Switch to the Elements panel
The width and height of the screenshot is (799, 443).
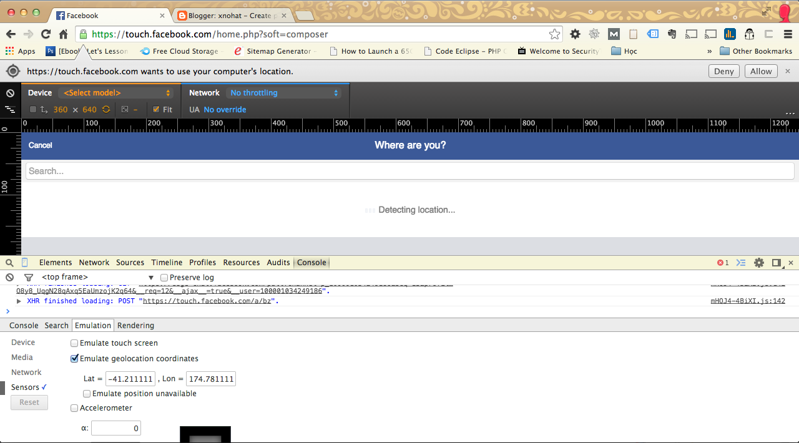[56, 263]
